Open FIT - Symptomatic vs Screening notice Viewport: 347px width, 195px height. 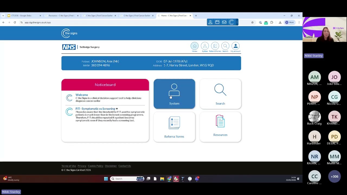(x=95, y=109)
